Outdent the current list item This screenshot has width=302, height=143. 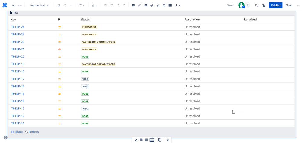[118, 5]
